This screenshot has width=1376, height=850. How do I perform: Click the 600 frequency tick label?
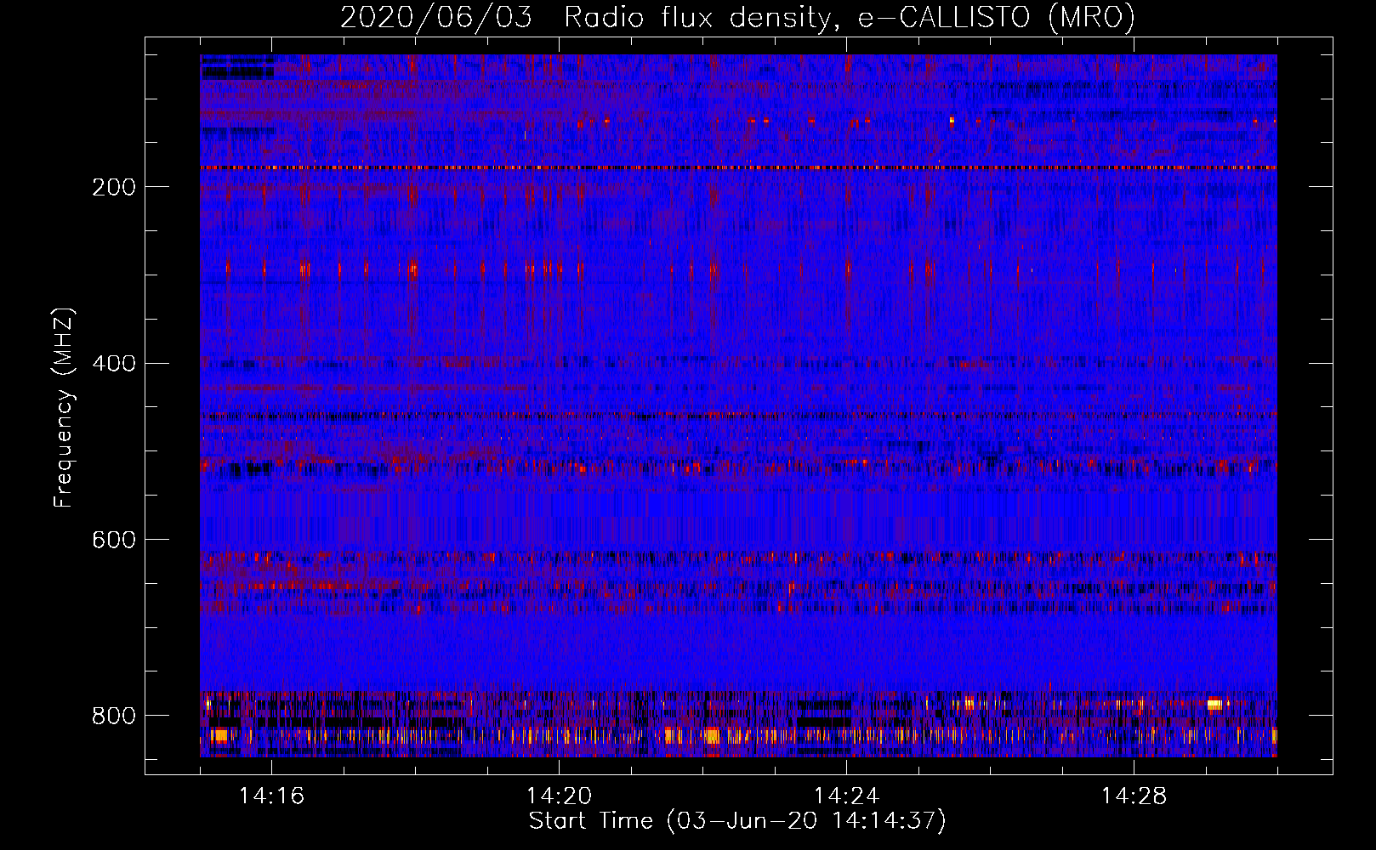click(x=114, y=541)
